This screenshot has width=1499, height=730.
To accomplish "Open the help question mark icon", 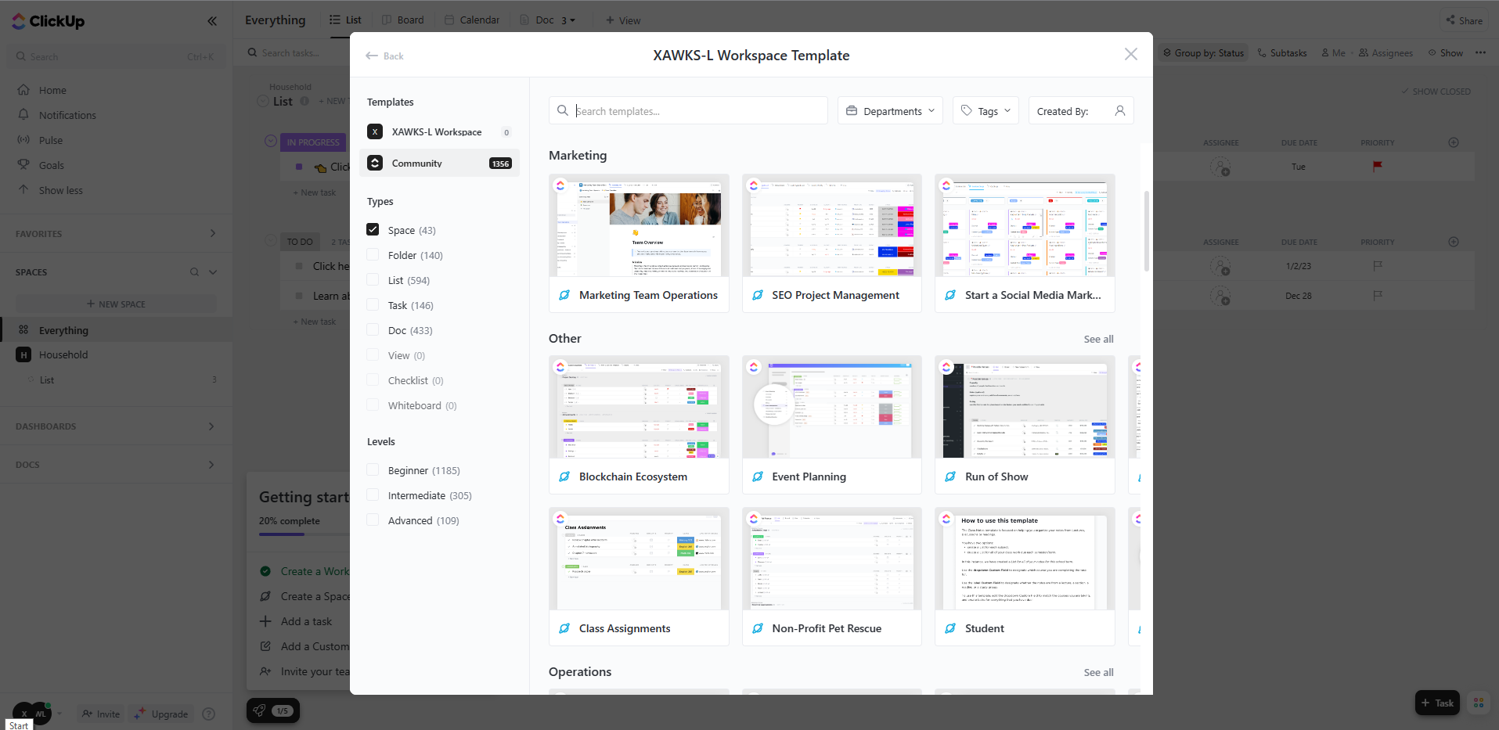I will 208,714.
